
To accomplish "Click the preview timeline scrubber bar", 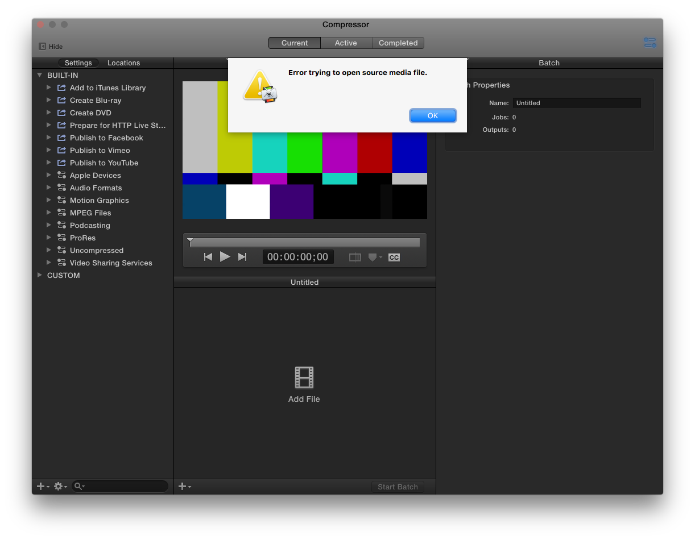I will (x=305, y=242).
